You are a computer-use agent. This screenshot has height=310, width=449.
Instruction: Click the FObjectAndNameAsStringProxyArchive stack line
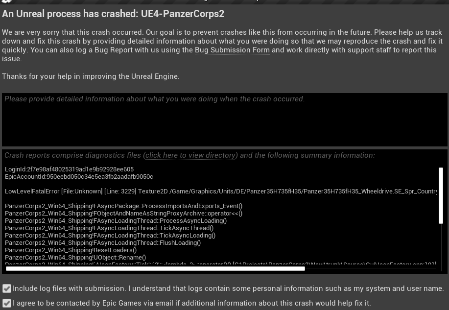click(x=123, y=214)
